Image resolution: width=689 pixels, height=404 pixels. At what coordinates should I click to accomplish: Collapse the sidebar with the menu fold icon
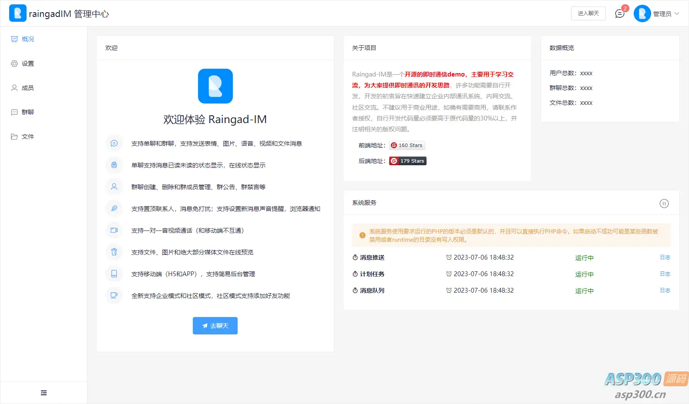(44, 393)
